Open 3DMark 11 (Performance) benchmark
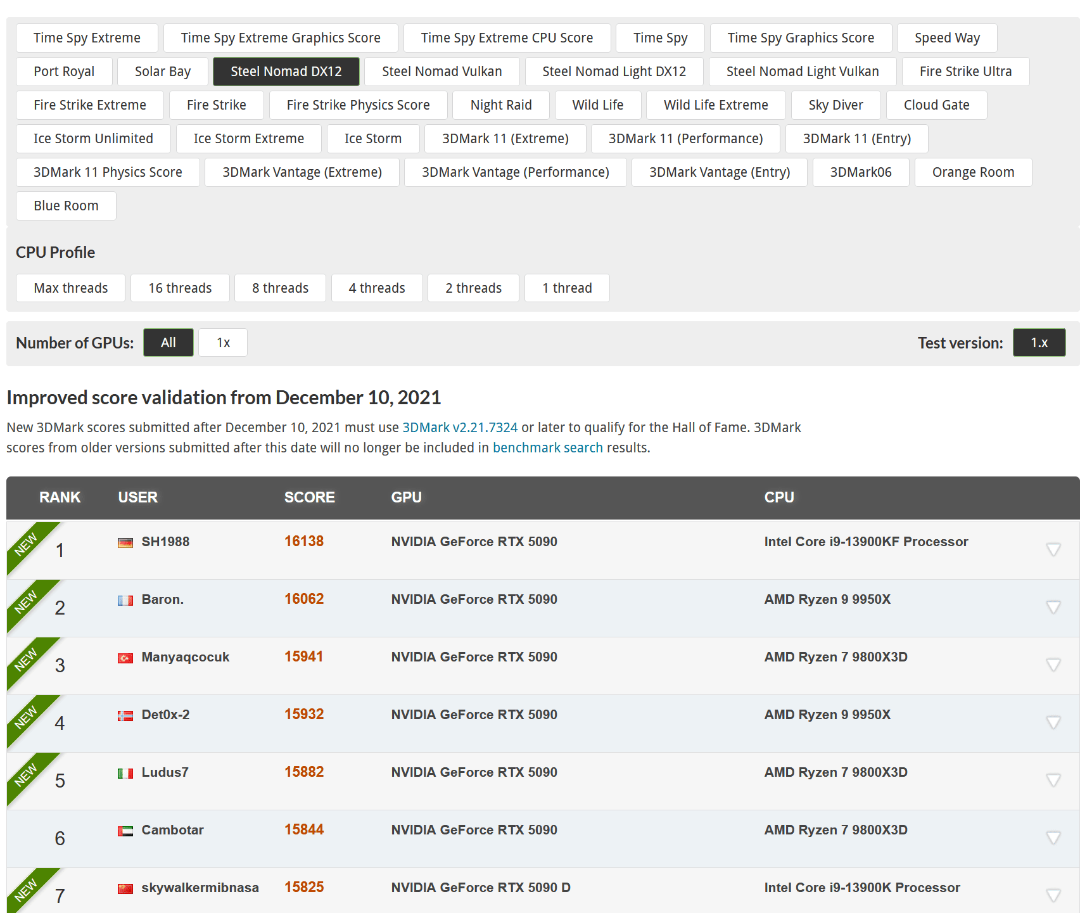This screenshot has width=1080, height=913. pos(686,139)
